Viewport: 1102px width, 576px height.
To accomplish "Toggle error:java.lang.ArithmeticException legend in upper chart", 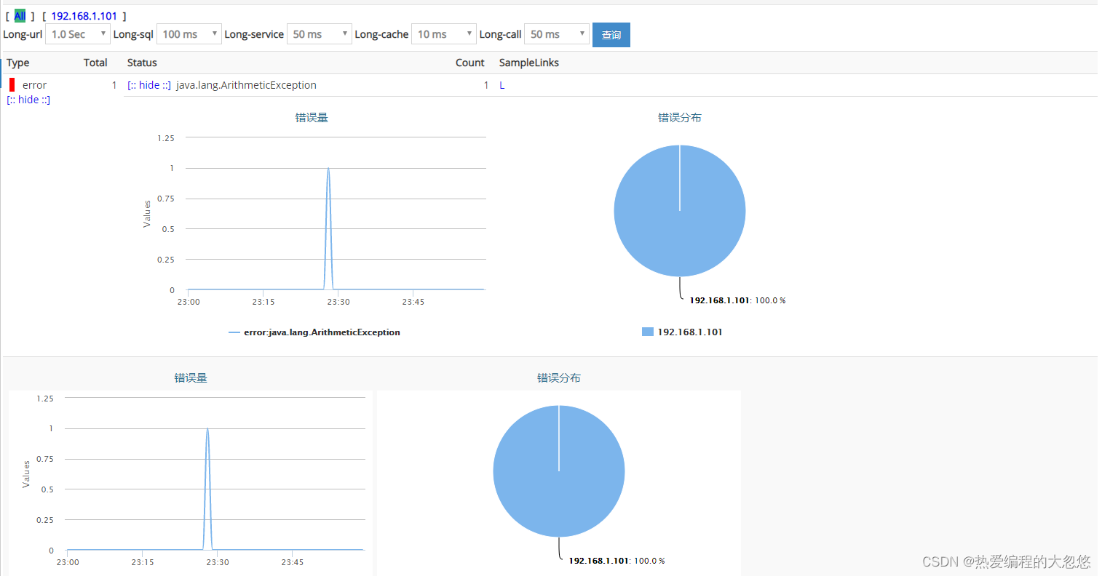I will [x=314, y=332].
